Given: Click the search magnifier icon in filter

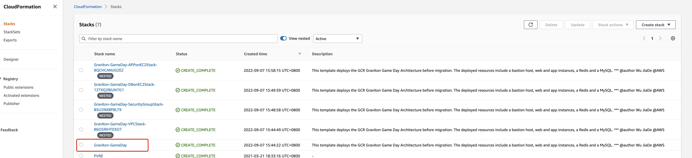Looking at the screenshot, I should (x=84, y=39).
